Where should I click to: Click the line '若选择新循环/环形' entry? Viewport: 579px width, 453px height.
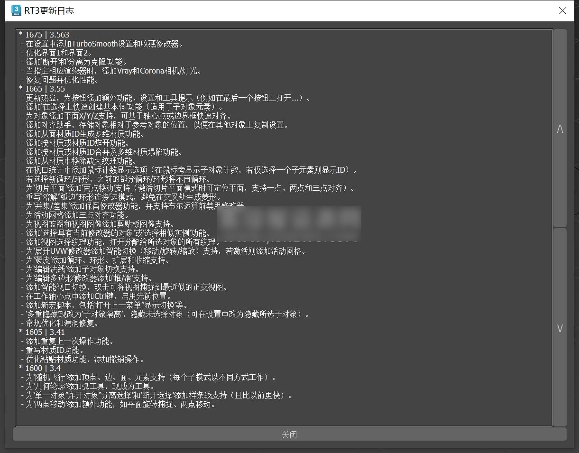[x=117, y=179]
